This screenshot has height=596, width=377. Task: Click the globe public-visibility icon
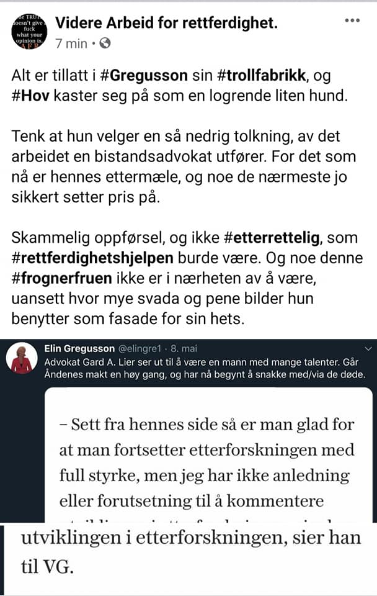click(105, 43)
